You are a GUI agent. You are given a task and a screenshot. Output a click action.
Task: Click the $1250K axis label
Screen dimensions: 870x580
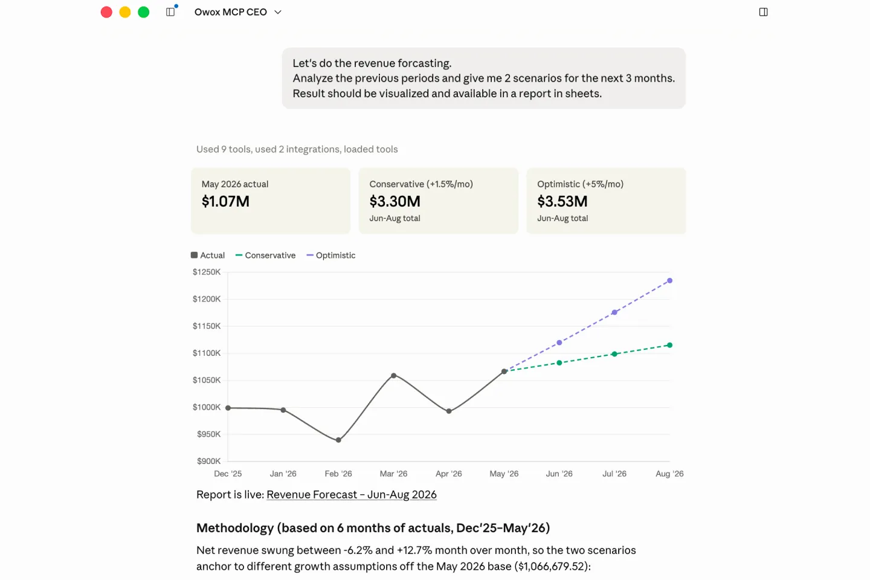(x=207, y=272)
